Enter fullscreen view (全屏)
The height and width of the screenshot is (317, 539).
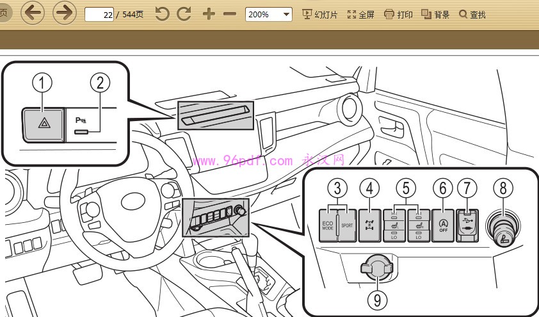[360, 14]
